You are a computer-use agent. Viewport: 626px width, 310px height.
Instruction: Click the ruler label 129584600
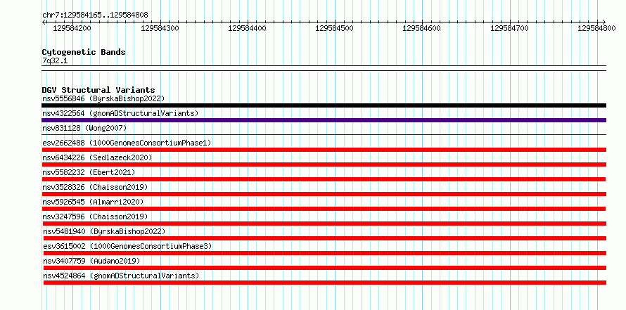[x=423, y=28]
